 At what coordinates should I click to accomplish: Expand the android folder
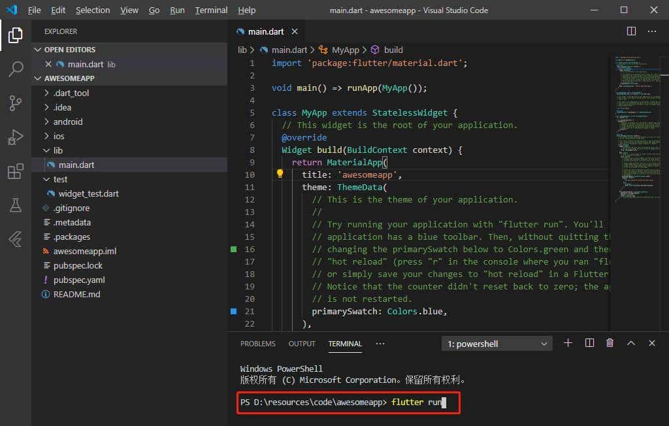67,122
